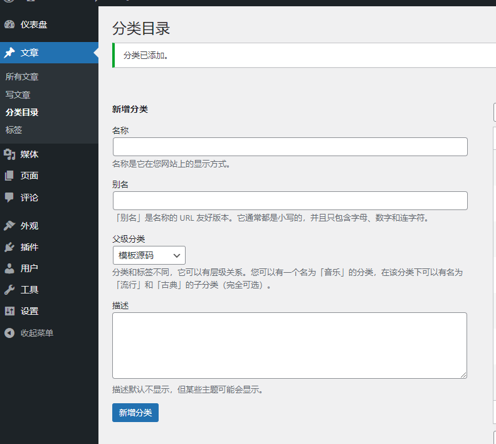Click the Media library icon

point(9,154)
